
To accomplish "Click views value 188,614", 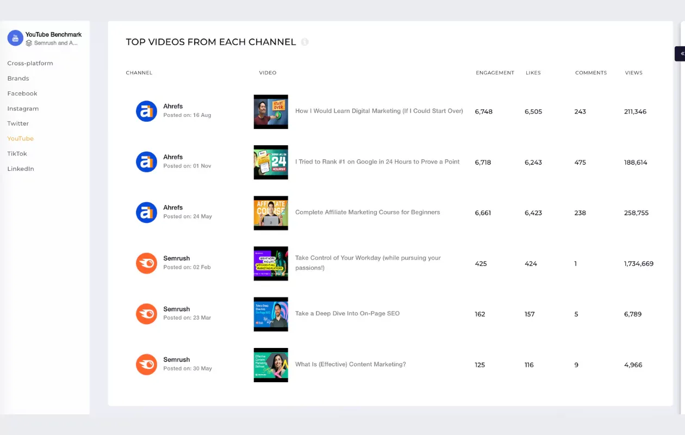I will (x=636, y=162).
